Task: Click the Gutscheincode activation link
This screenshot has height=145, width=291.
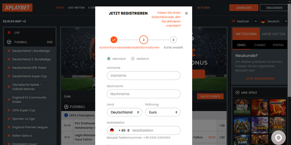Action: pyautogui.click(x=166, y=19)
